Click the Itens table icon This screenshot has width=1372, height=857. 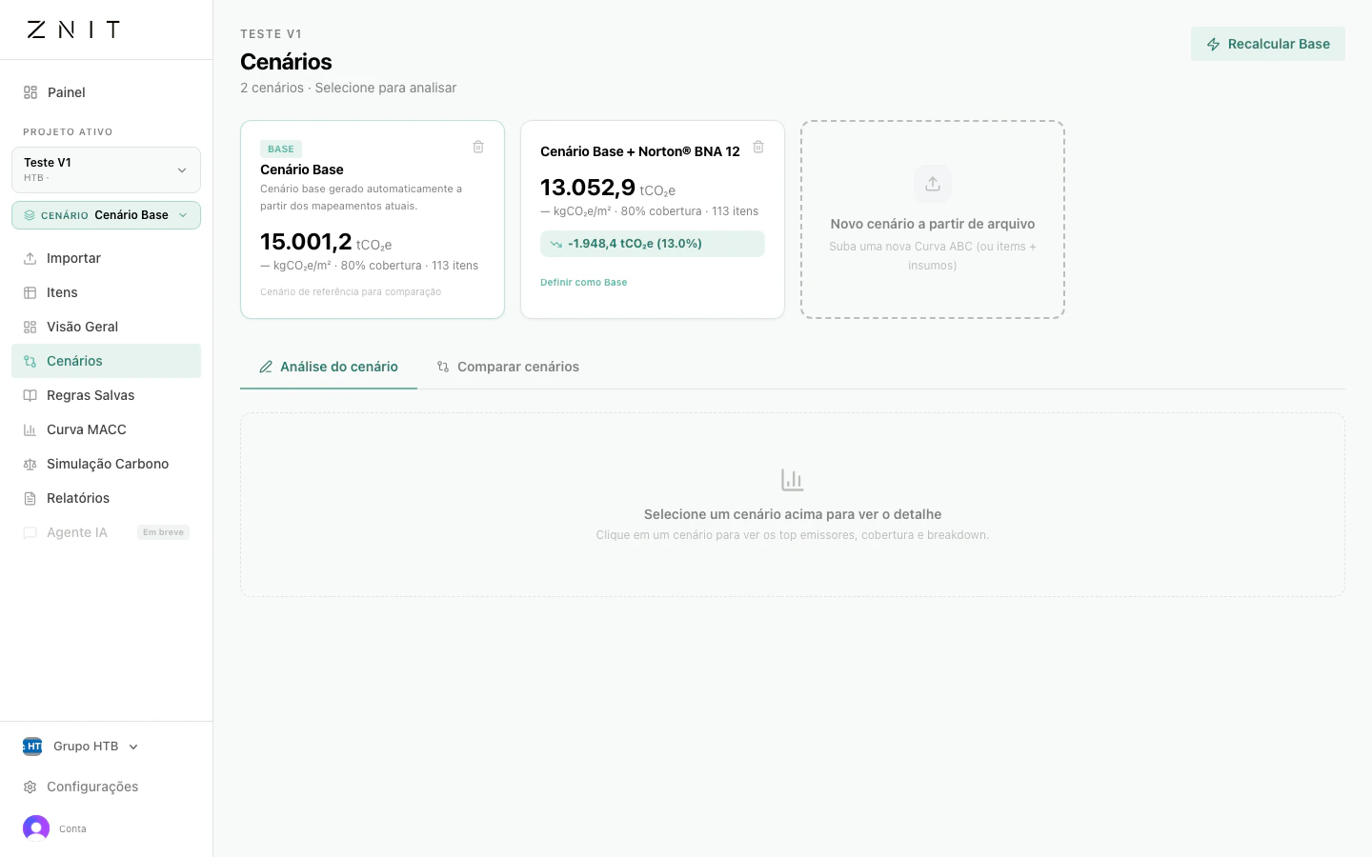(30, 292)
